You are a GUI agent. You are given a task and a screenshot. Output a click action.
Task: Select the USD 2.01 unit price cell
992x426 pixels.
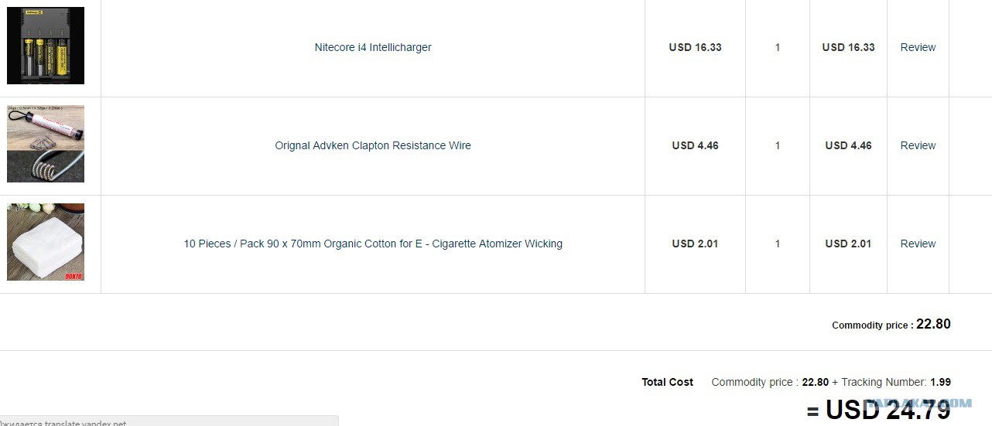coord(695,244)
